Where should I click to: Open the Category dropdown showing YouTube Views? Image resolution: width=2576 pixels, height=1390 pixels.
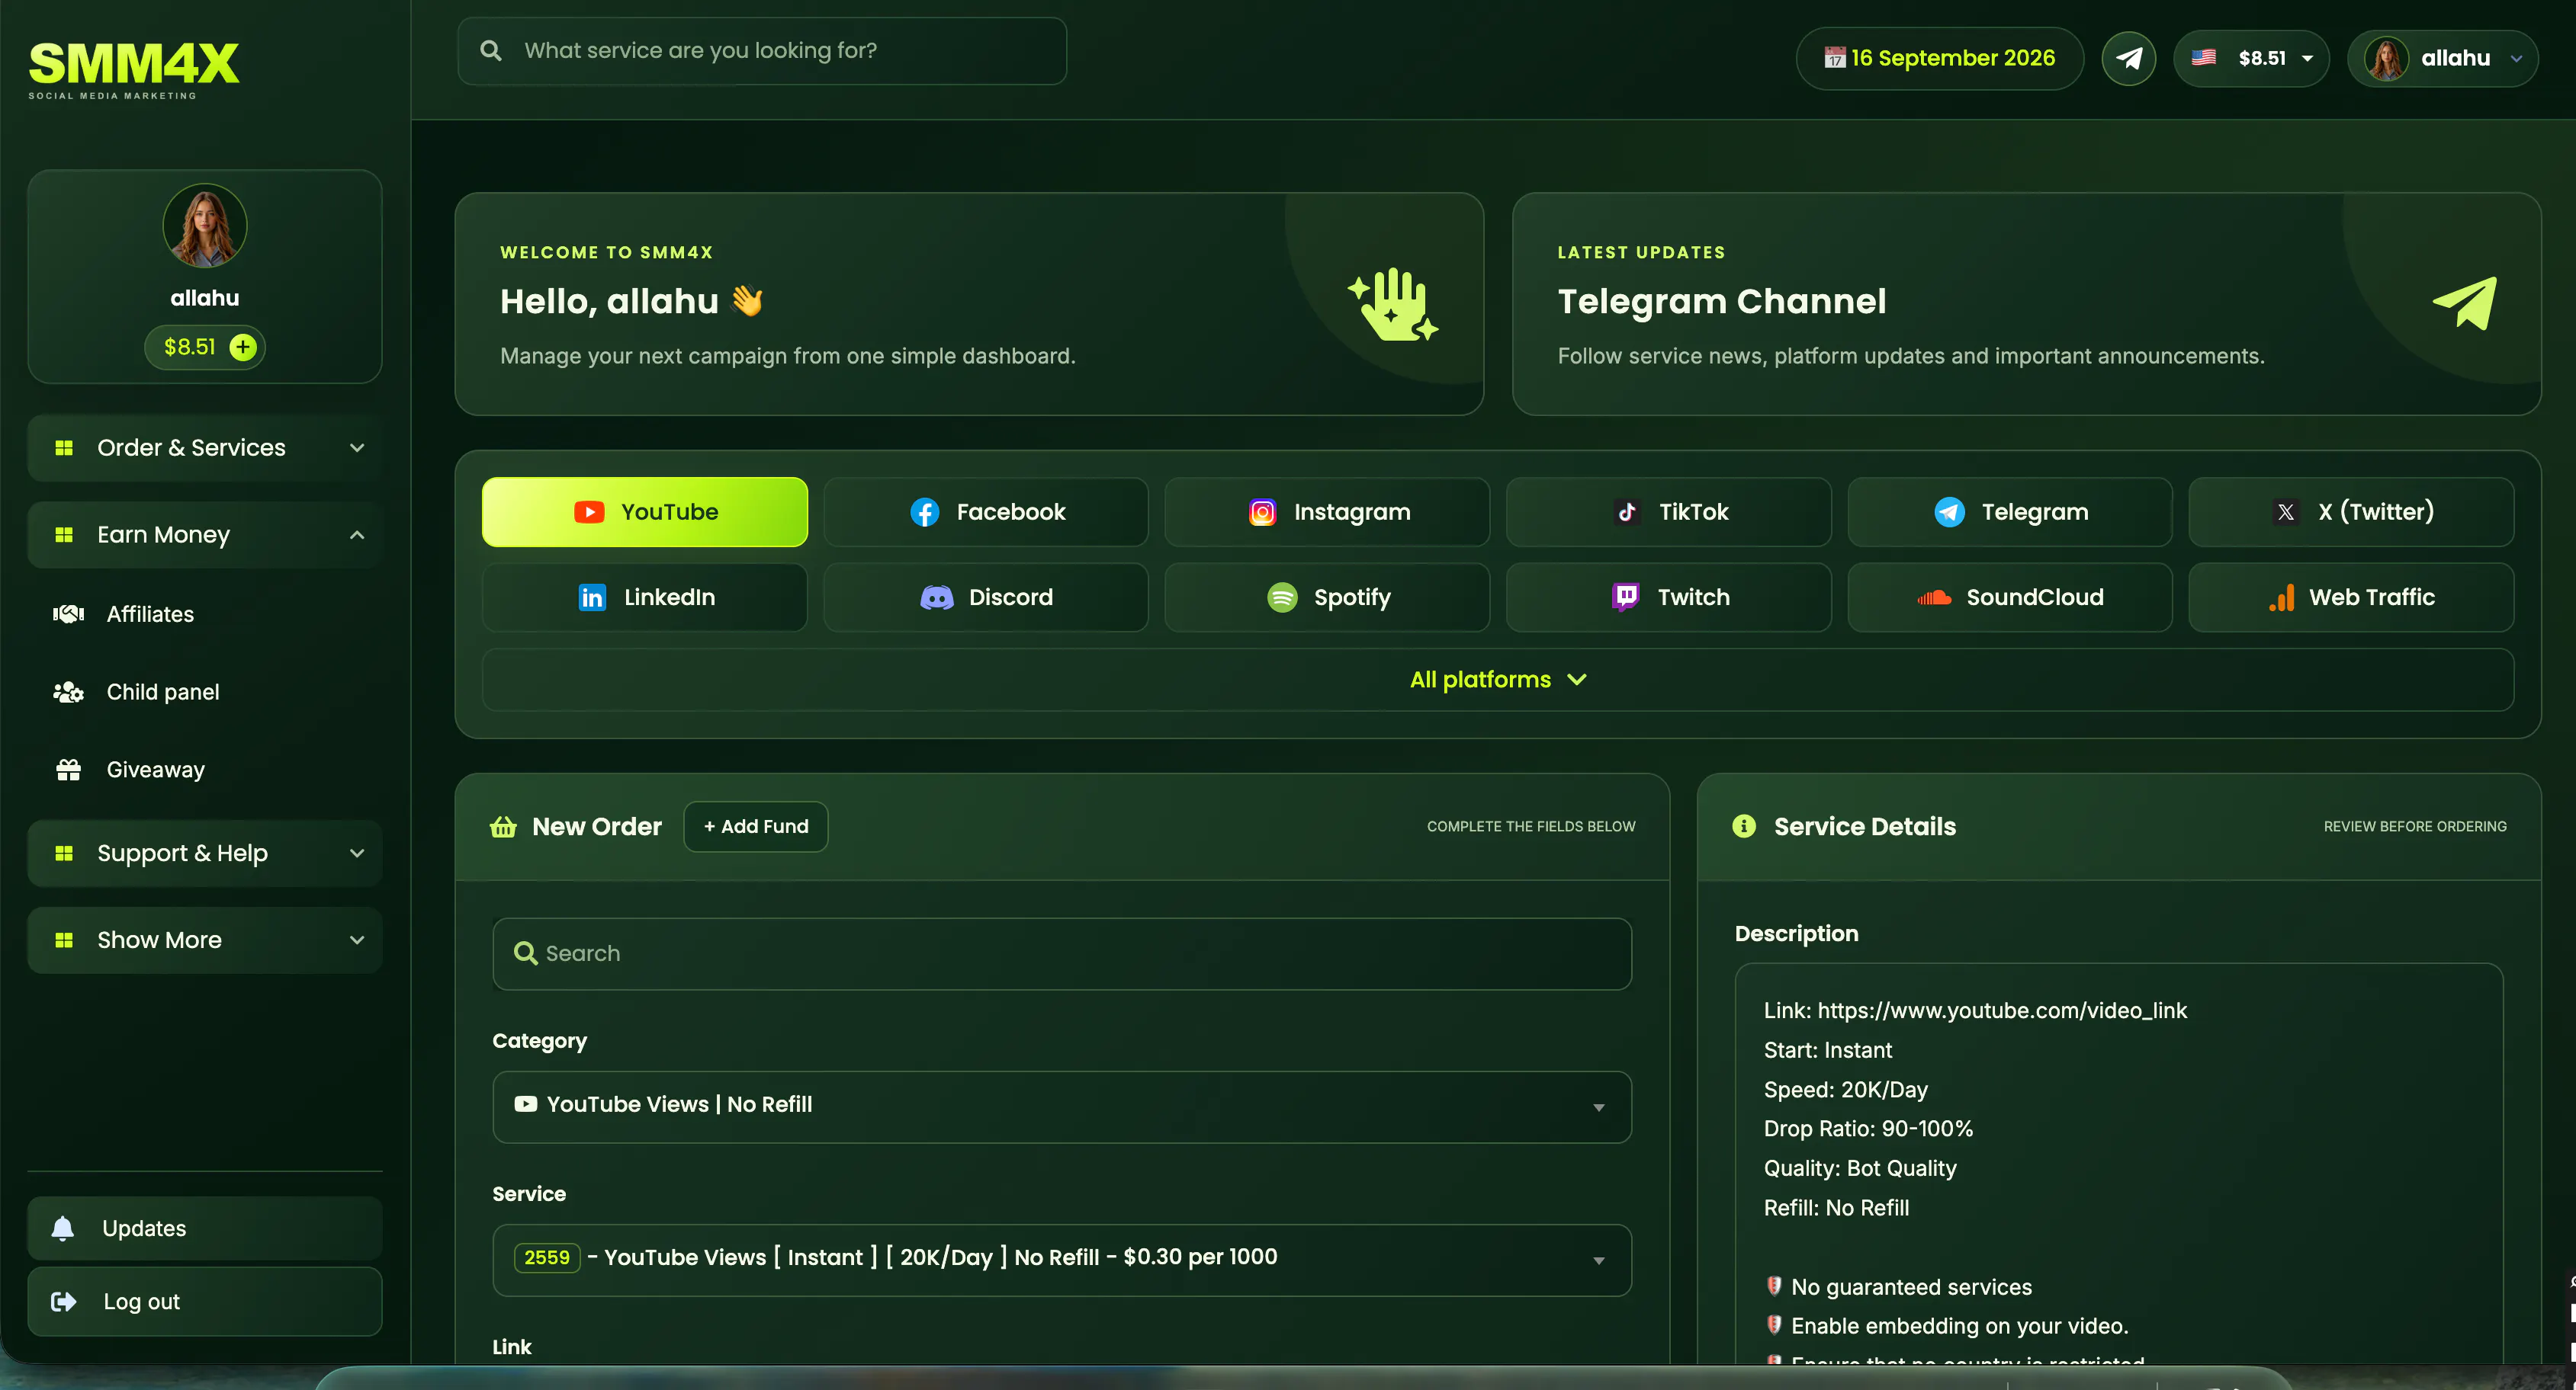[1062, 1107]
